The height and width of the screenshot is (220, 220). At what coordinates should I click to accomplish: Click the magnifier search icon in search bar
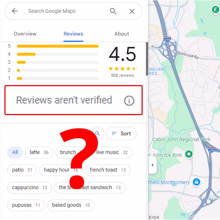click(113, 11)
